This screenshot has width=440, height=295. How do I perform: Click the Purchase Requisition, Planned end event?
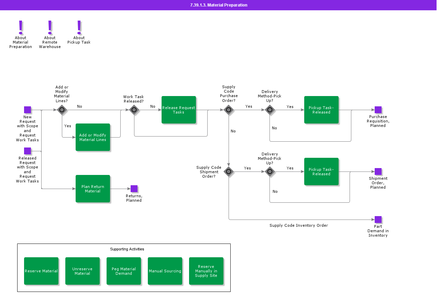pyautogui.click(x=378, y=110)
